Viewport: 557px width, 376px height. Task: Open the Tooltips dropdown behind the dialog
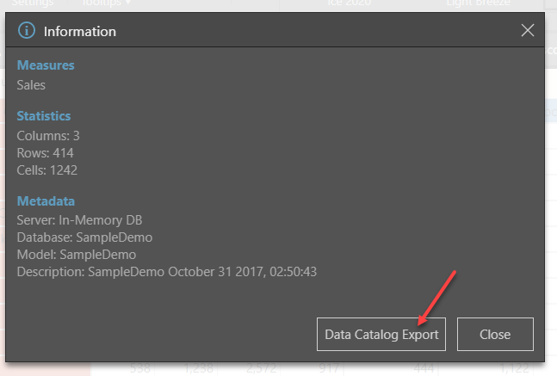click(107, 3)
